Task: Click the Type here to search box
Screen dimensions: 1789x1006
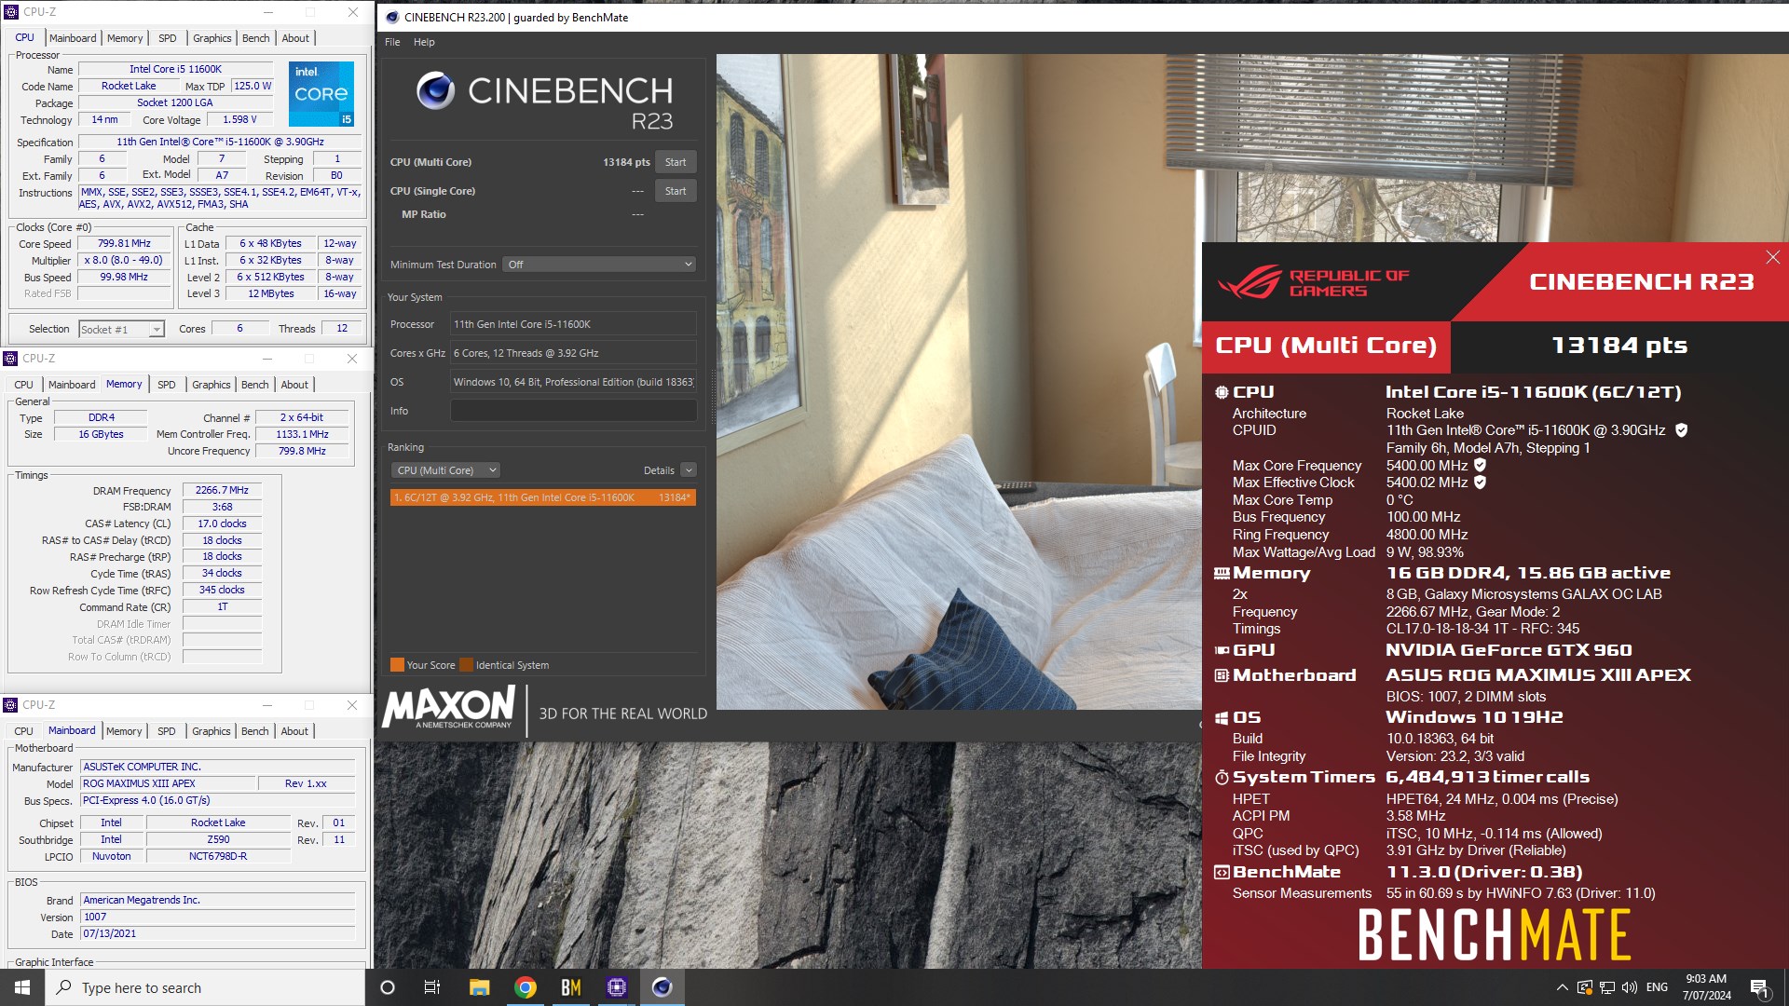Action: [205, 987]
